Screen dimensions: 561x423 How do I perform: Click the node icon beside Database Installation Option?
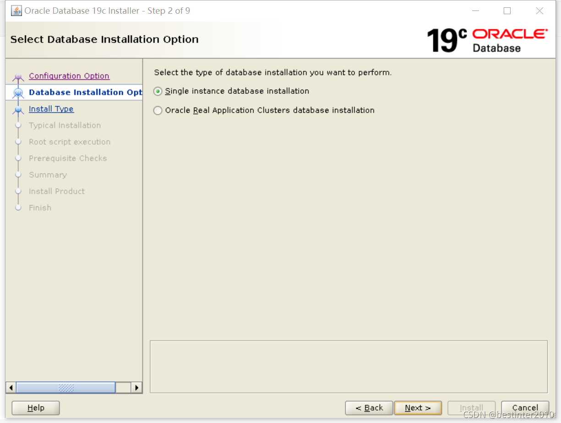(x=18, y=92)
